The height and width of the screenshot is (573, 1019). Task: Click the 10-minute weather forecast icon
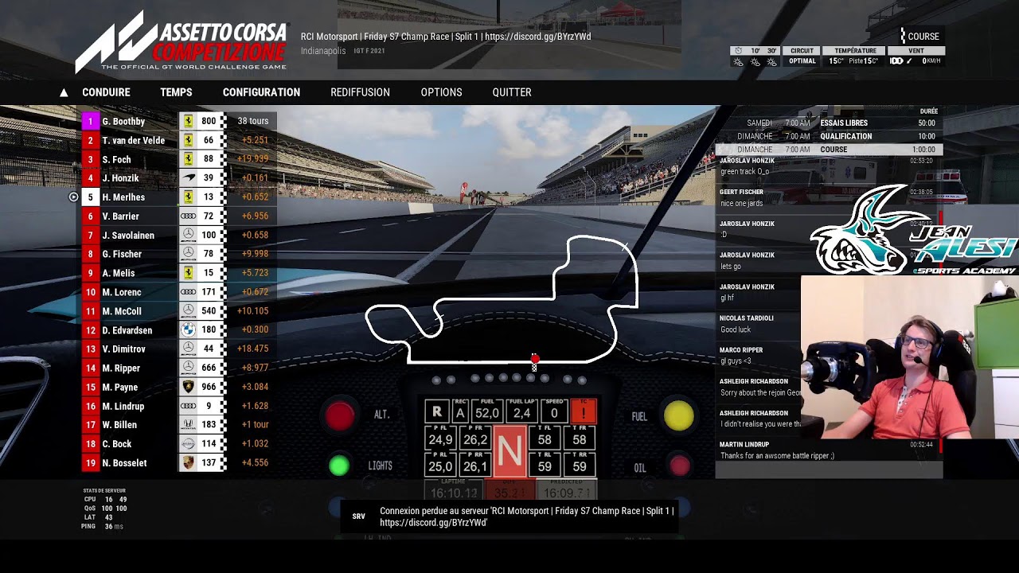click(x=755, y=61)
